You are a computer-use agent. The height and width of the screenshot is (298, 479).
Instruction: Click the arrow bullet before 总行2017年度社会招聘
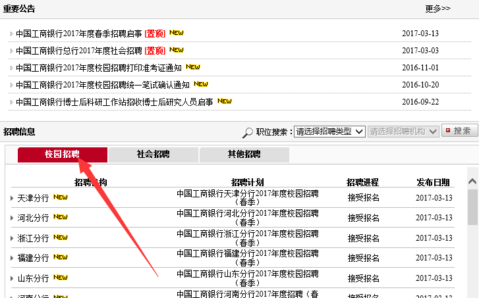coord(11,51)
